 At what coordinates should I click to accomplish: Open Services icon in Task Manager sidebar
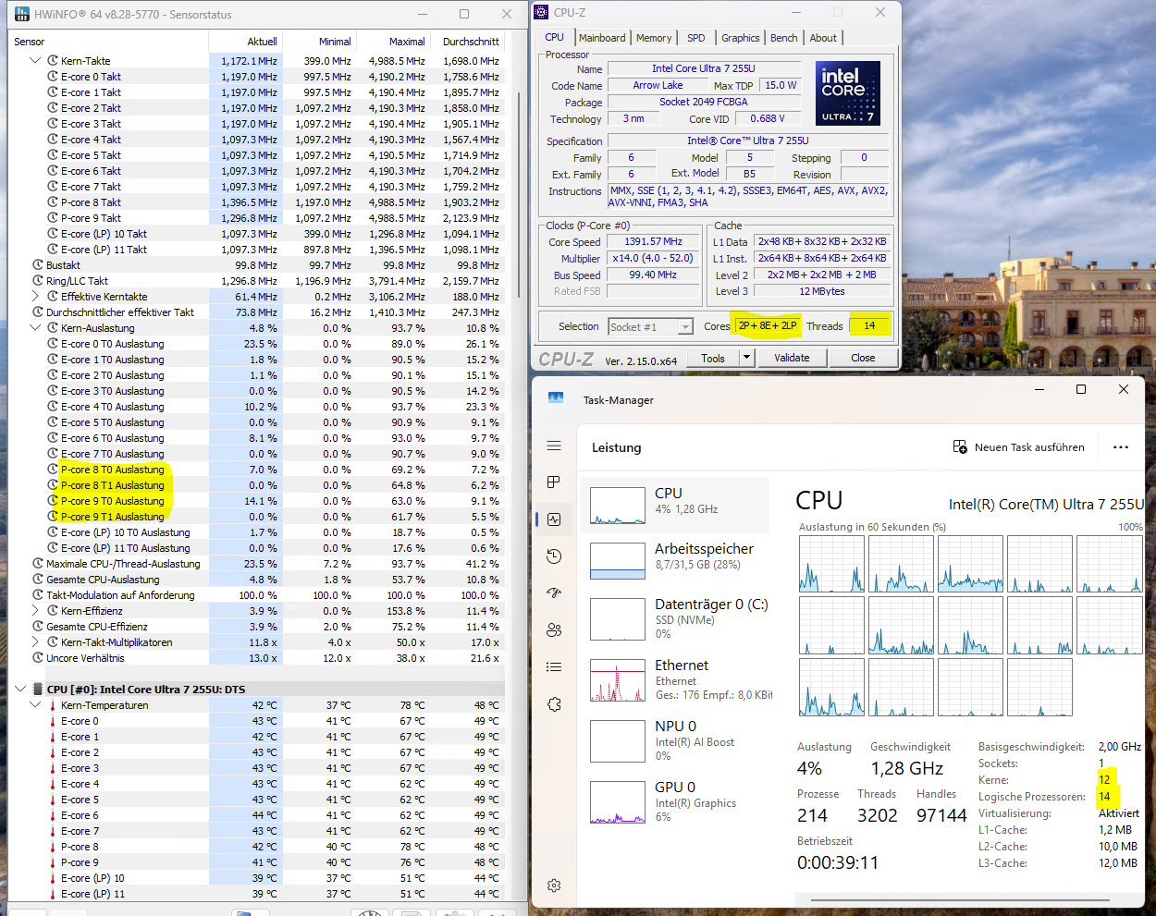tap(554, 703)
